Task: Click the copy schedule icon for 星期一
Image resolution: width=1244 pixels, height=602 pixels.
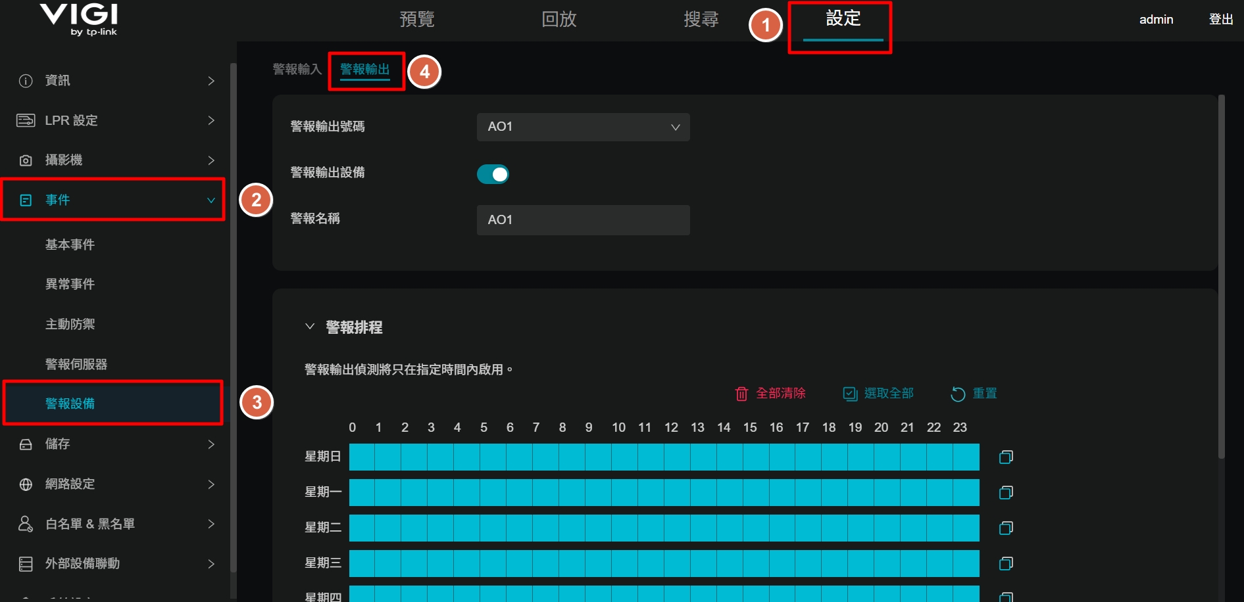Action: tap(1006, 492)
